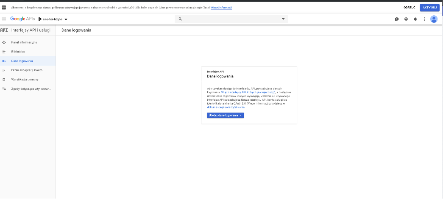The image size is (443, 199).
Task: Open the user account avatar
Action: [434, 19]
